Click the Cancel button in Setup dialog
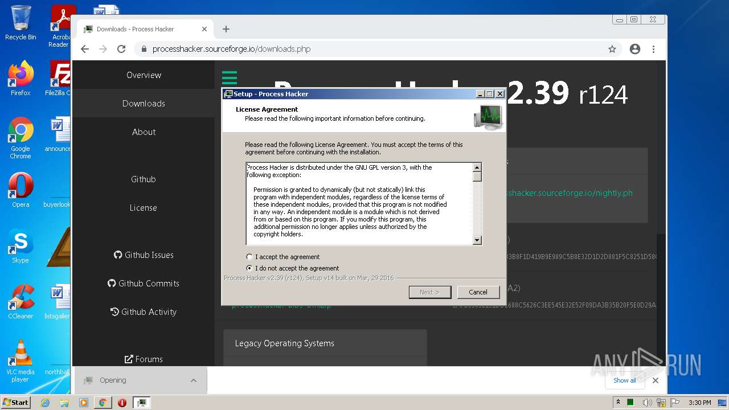 [x=478, y=292]
